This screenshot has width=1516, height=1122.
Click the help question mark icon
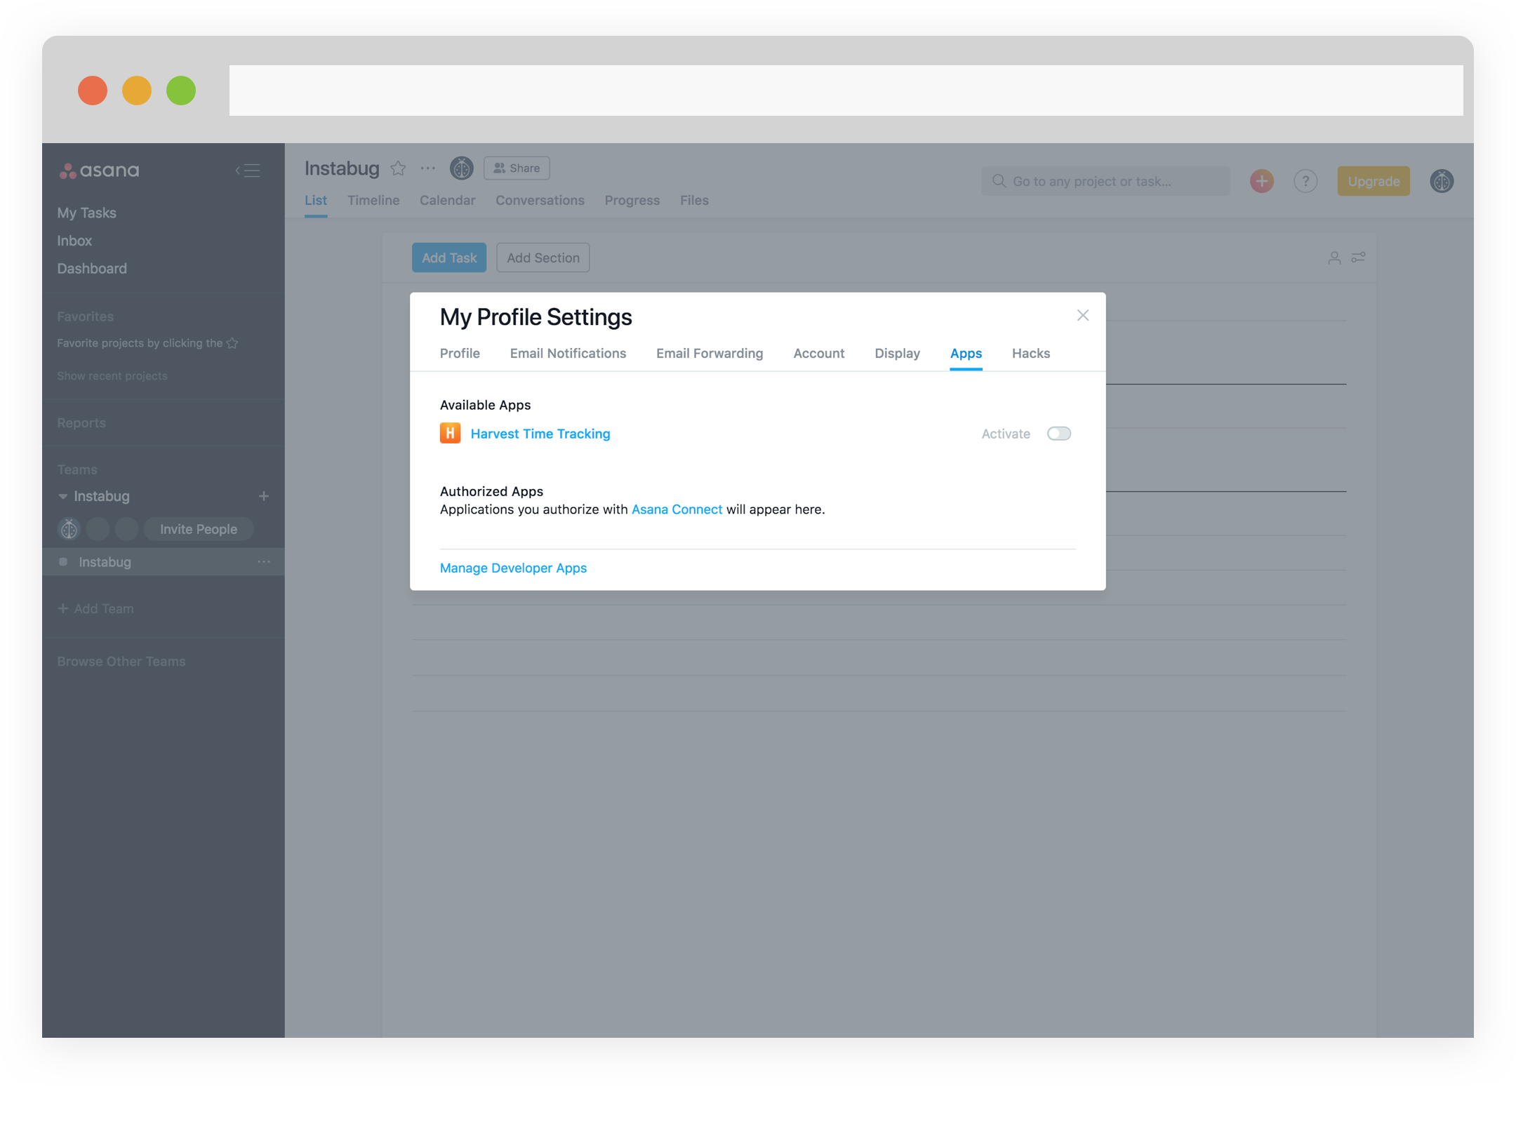pyautogui.click(x=1305, y=180)
